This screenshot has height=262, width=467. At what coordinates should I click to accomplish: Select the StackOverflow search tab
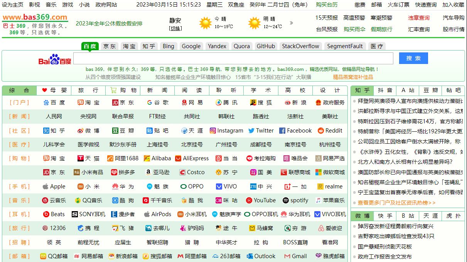[x=301, y=46]
